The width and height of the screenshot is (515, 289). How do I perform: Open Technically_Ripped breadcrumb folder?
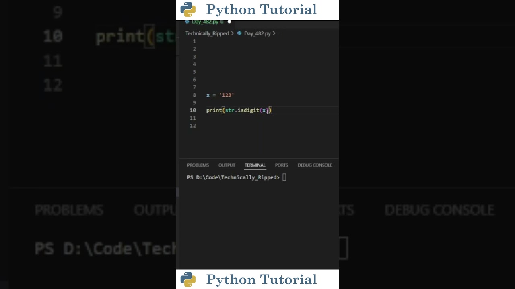[207, 33]
